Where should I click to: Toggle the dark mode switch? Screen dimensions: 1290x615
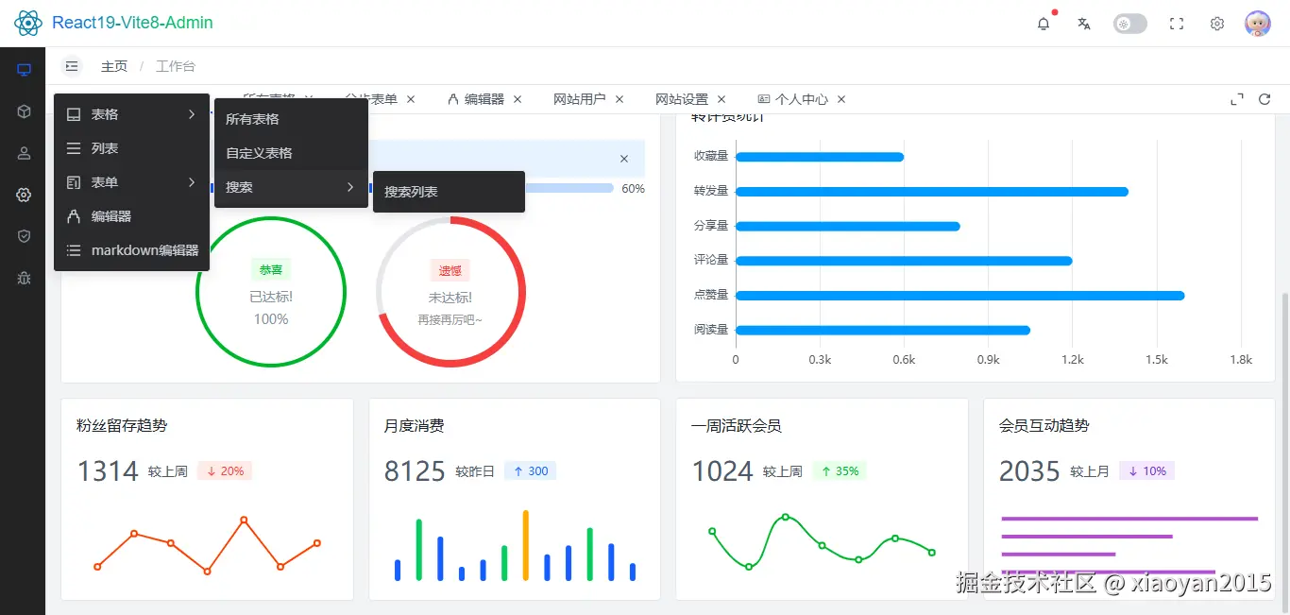[x=1130, y=24]
